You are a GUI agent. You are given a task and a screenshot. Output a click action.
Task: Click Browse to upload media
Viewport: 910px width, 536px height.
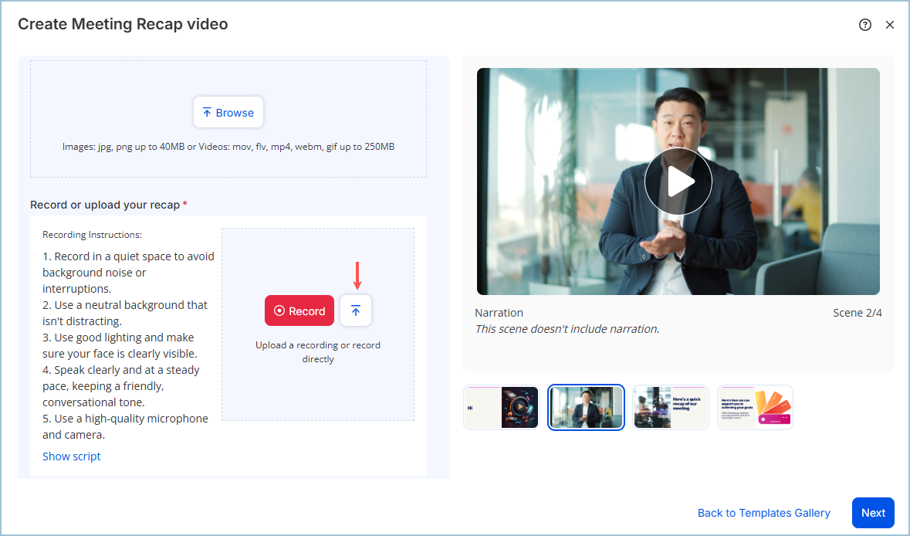pos(228,113)
